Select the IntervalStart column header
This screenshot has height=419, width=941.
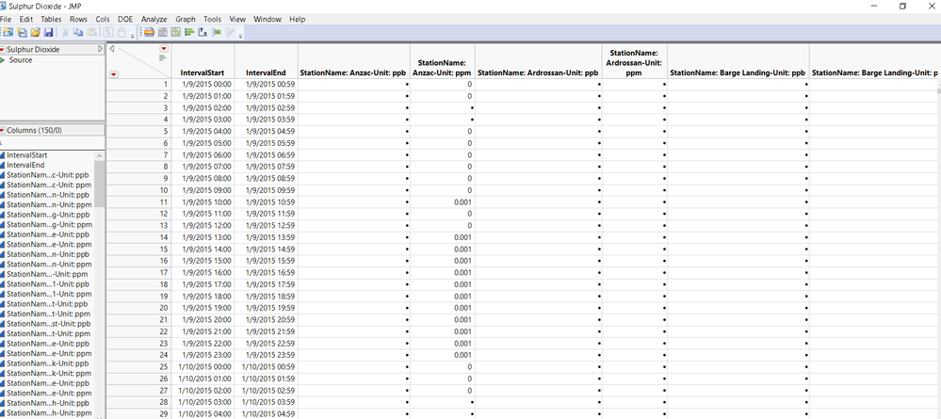(x=203, y=73)
